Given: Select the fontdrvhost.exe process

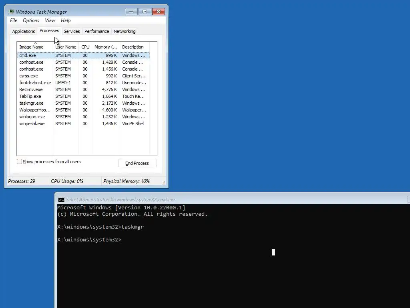Looking at the screenshot, I should pyautogui.click(x=83, y=83).
